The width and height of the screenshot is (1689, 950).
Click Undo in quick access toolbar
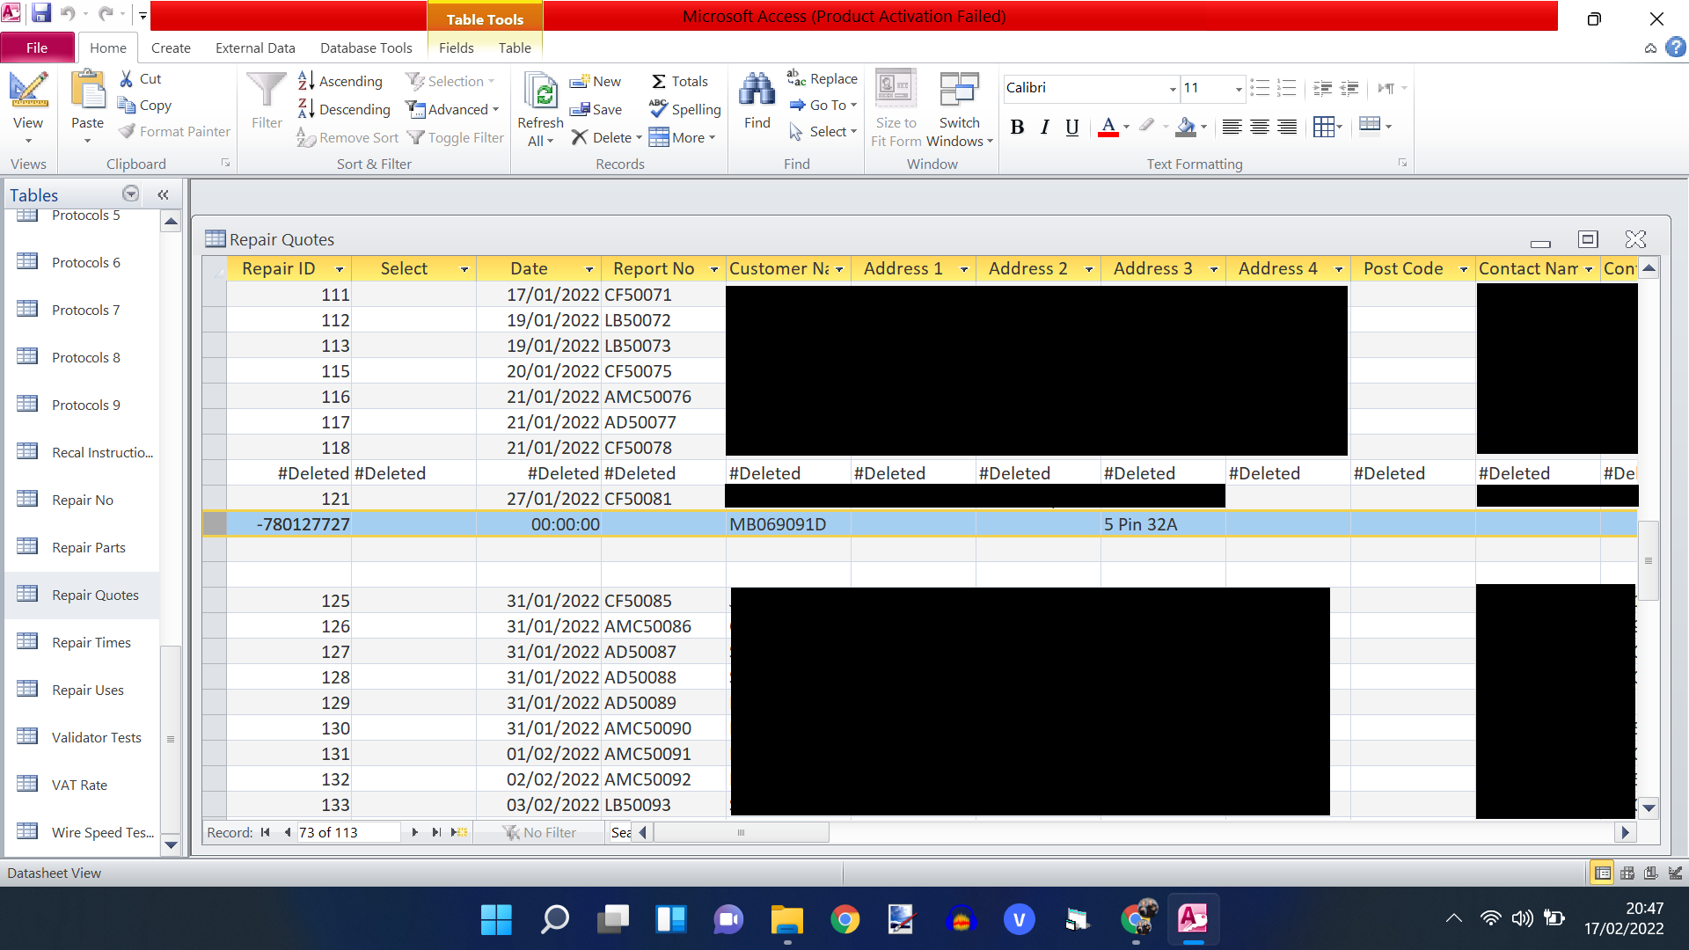point(68,13)
